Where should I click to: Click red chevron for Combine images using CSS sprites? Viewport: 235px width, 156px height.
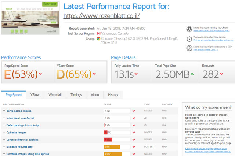pos(134,154)
